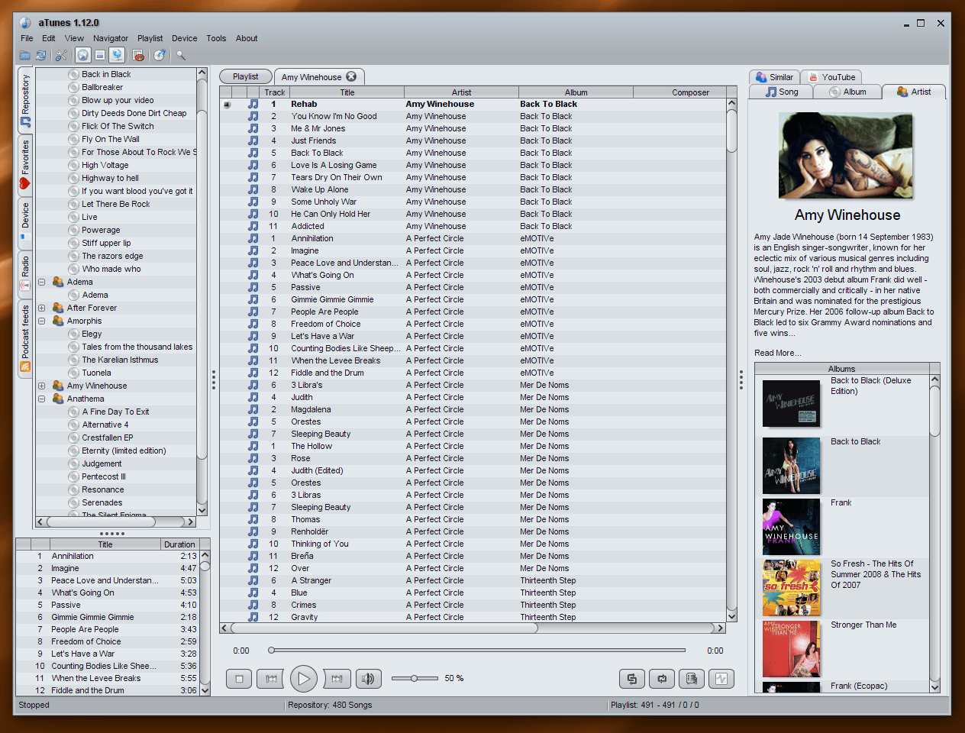Click the playback progress seek bar

(x=478, y=651)
